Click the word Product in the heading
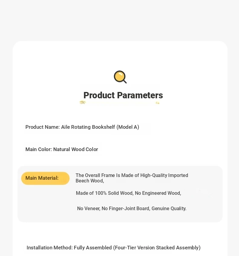Screen dimensions: 239x256 99,95
